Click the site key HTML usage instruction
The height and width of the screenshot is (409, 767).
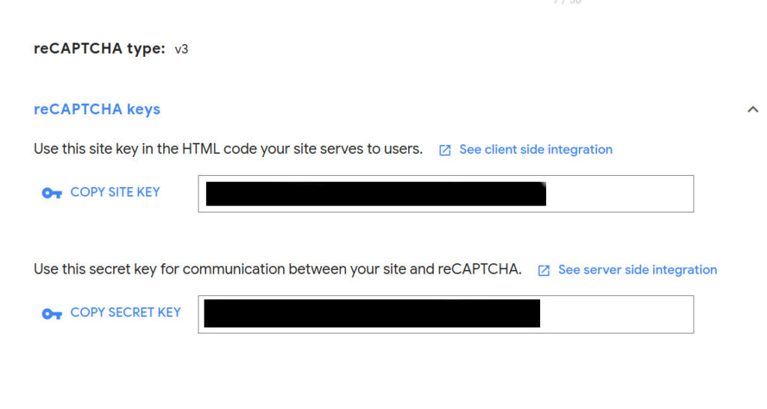(228, 149)
